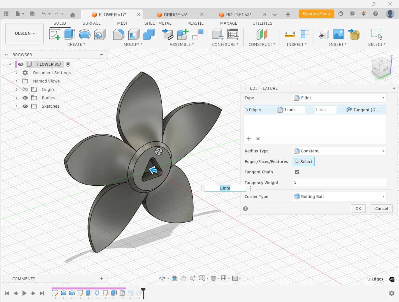The width and height of the screenshot is (399, 302).
Task: Click OK in Edit Feature dialog
Action: coord(358,209)
